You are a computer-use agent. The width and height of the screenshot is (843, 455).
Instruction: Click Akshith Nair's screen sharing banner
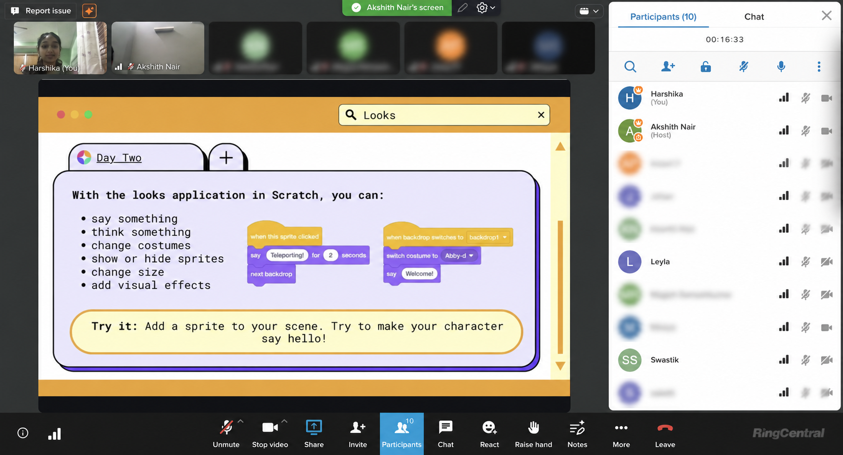[397, 8]
